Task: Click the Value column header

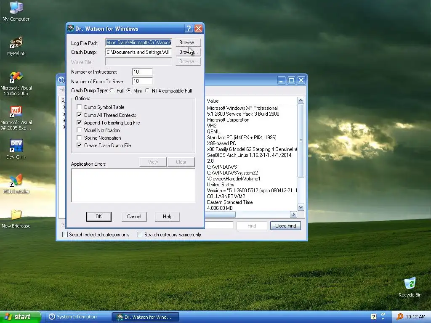Action: [x=251, y=101]
